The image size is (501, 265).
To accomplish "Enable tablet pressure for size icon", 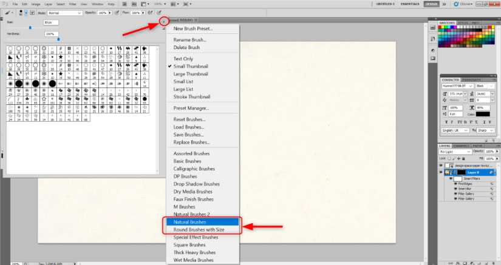I will [158, 13].
